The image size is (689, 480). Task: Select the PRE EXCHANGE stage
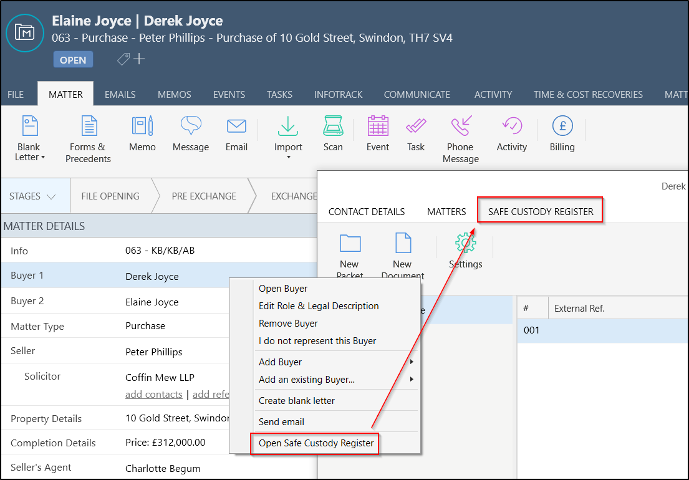(204, 196)
